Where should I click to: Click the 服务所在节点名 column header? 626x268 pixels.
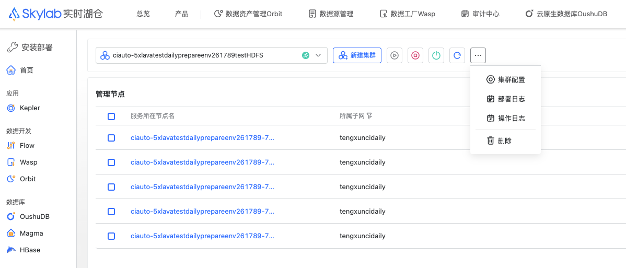tap(153, 116)
